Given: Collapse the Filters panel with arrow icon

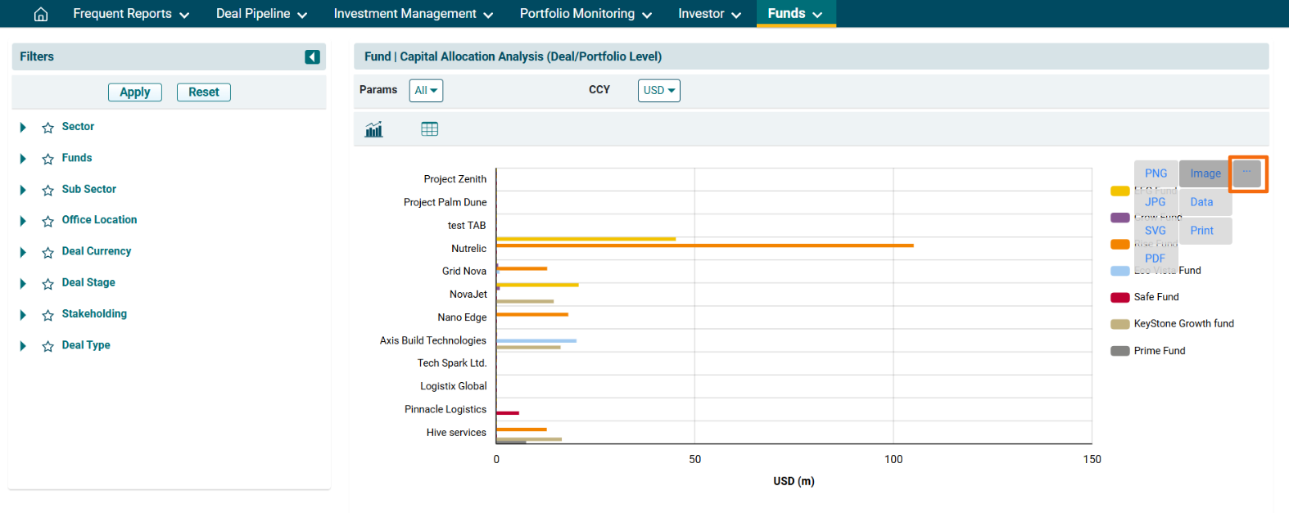Looking at the screenshot, I should pyautogui.click(x=312, y=56).
